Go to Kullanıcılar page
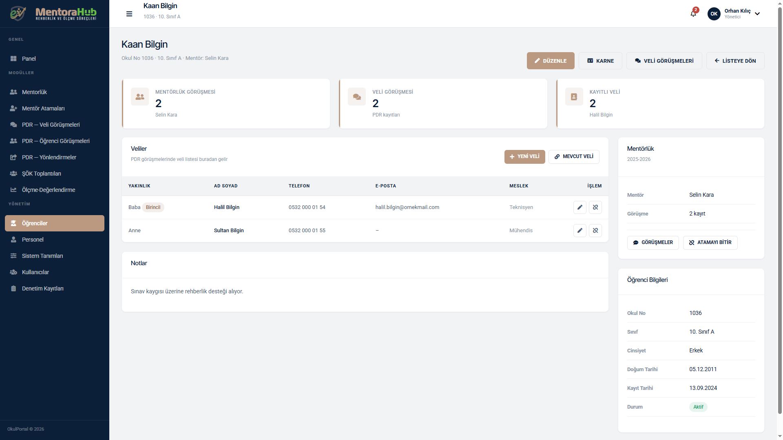The height and width of the screenshot is (440, 783). pyautogui.click(x=55, y=272)
